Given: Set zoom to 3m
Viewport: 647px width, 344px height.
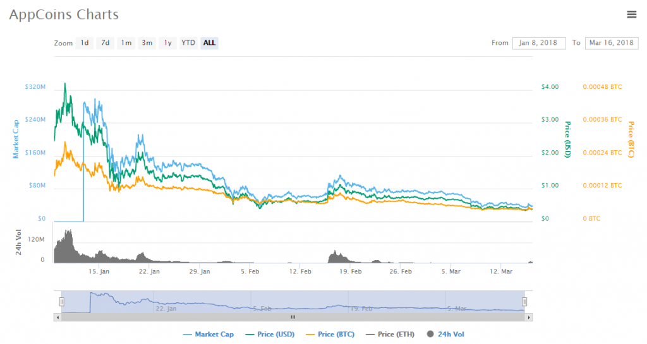Looking at the screenshot, I should (x=147, y=43).
